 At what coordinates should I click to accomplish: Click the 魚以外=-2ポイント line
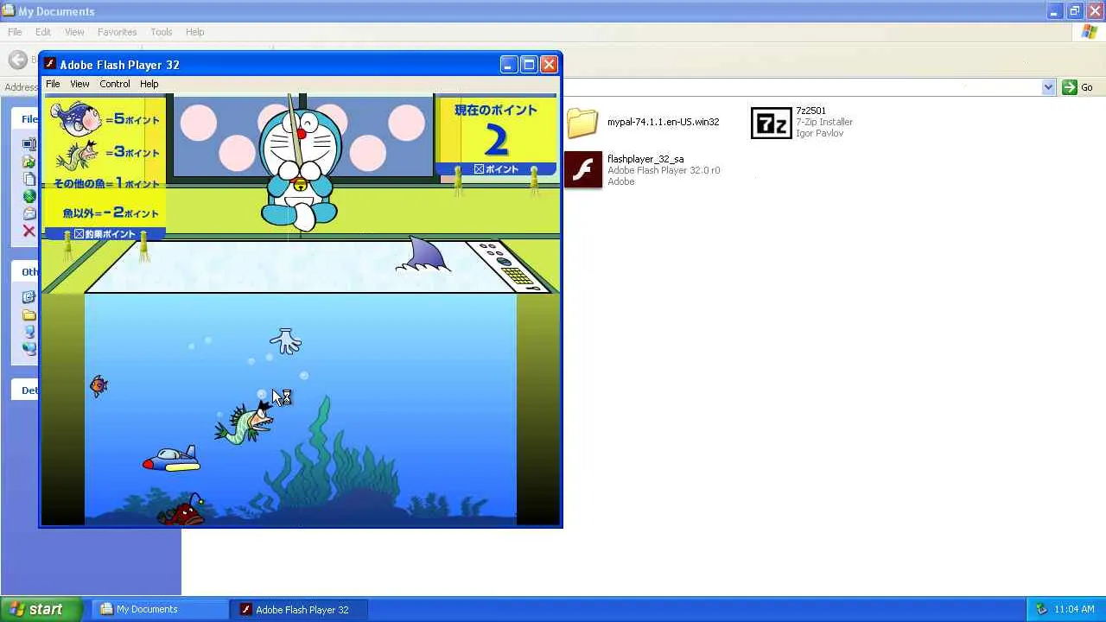(111, 213)
